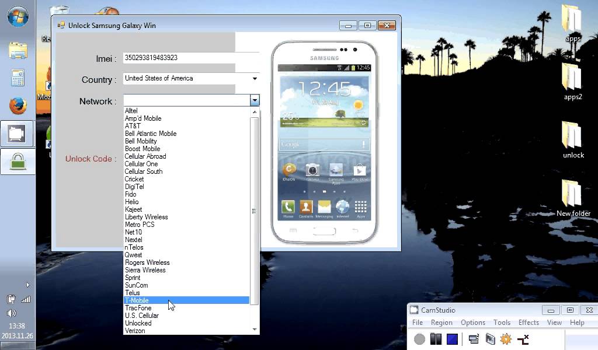Select Boost Mobile network
Screen dimensions: 598x350
click(x=187, y=149)
